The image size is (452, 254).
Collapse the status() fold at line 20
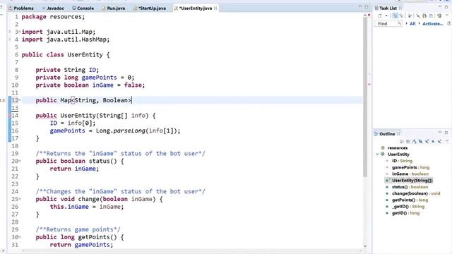tap(20, 161)
